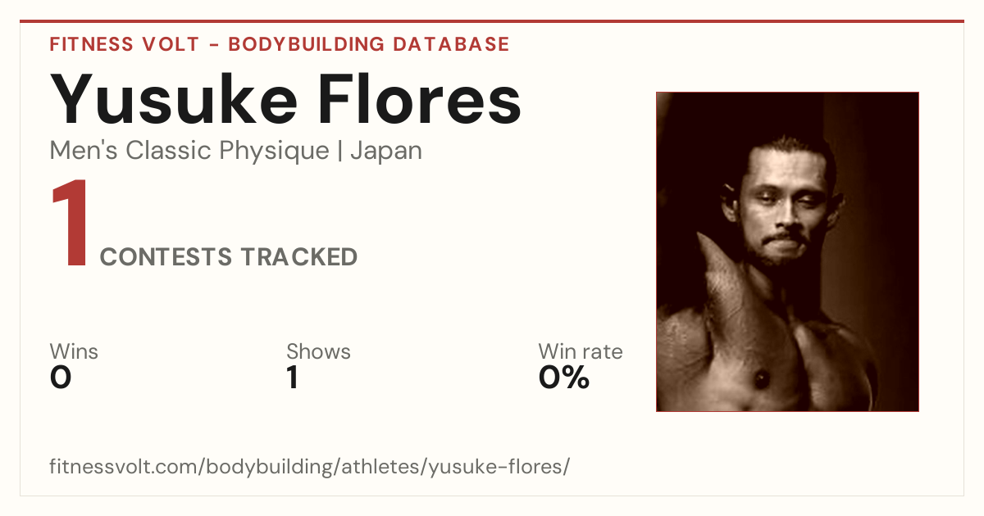Open the athlete portrait photo
Screen dimensions: 984x516
tap(787, 251)
